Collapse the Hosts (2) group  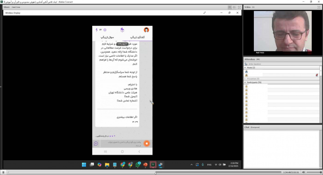coord(245,68)
